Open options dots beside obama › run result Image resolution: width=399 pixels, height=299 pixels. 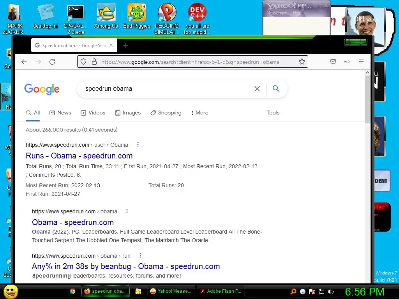[x=140, y=255]
